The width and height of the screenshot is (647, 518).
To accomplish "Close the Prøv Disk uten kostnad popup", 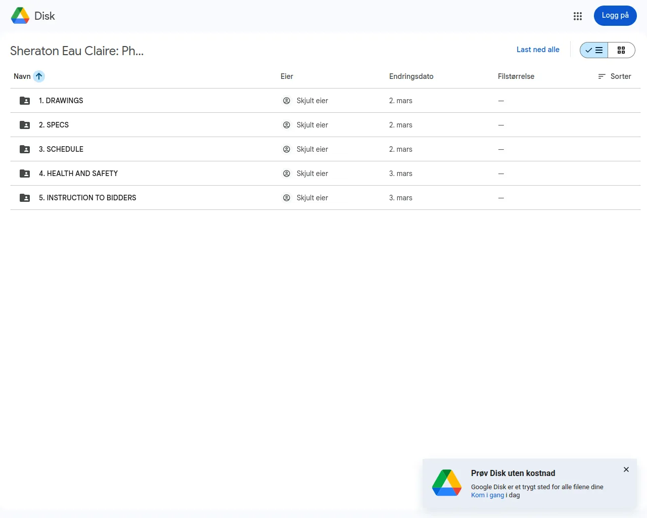I will tap(626, 469).
